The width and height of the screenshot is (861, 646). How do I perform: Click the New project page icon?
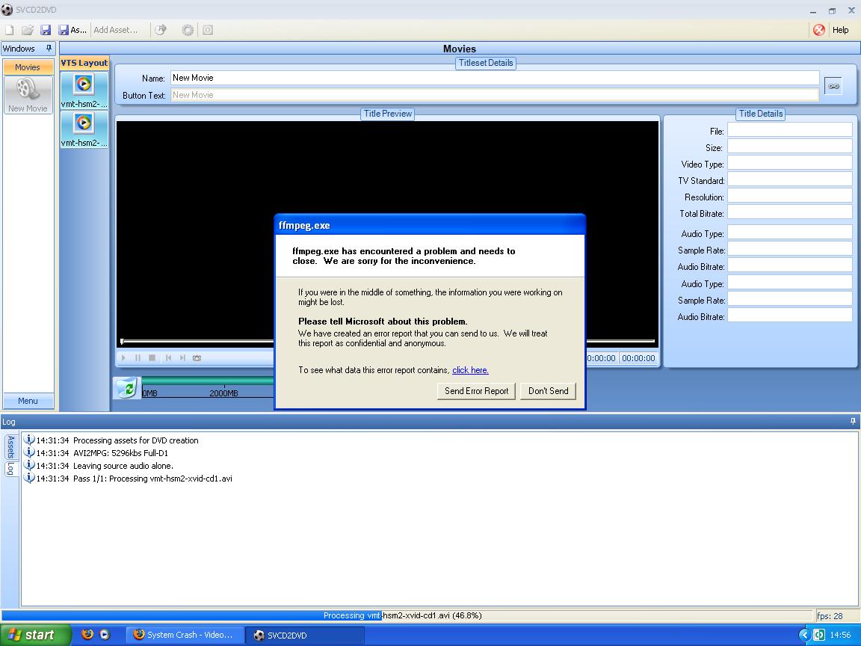pos(9,30)
